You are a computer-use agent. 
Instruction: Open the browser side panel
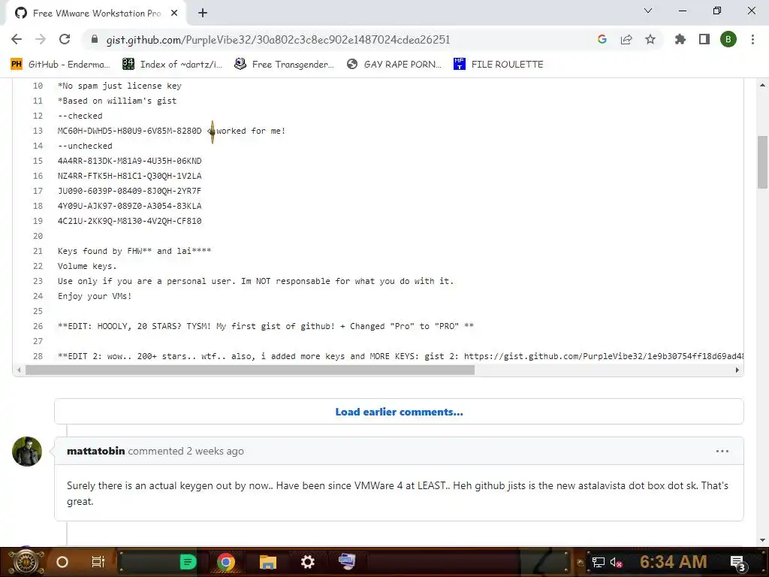704,39
